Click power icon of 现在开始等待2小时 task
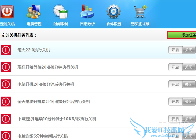The width and height of the screenshot is (196, 140). [x=6, y=67]
